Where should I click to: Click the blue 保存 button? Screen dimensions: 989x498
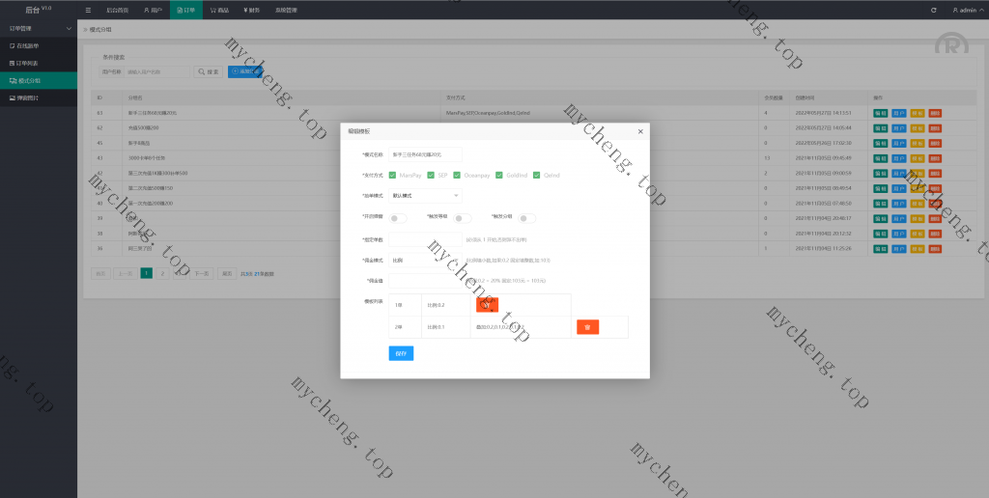tap(401, 353)
